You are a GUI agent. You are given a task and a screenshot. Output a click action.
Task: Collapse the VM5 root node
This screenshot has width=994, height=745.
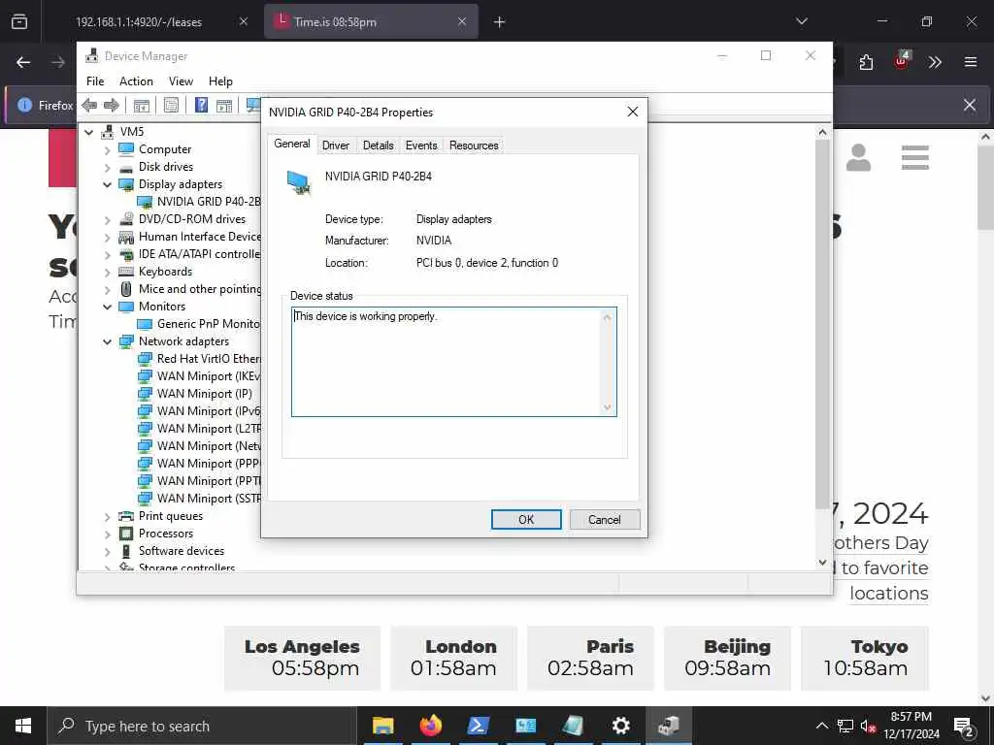pyautogui.click(x=89, y=132)
